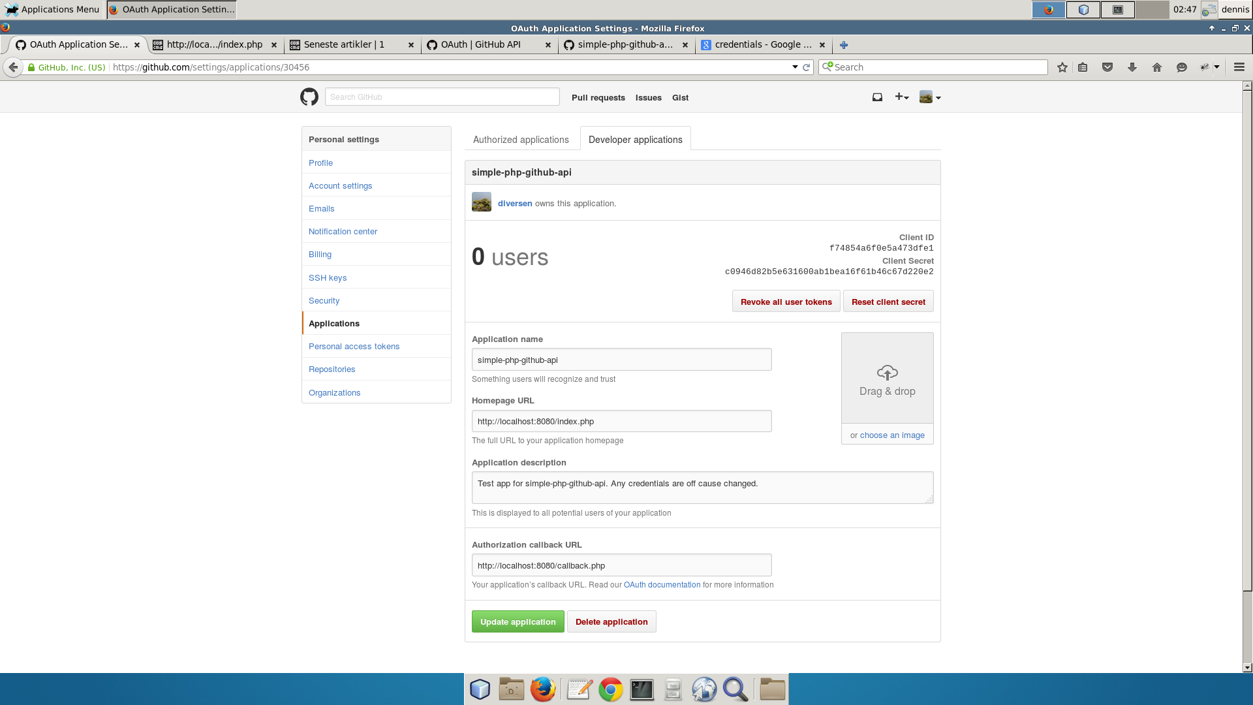Viewport: 1253px width, 705px height.
Task: Switch to the OAuth | GitHub API tab
Action: point(489,45)
